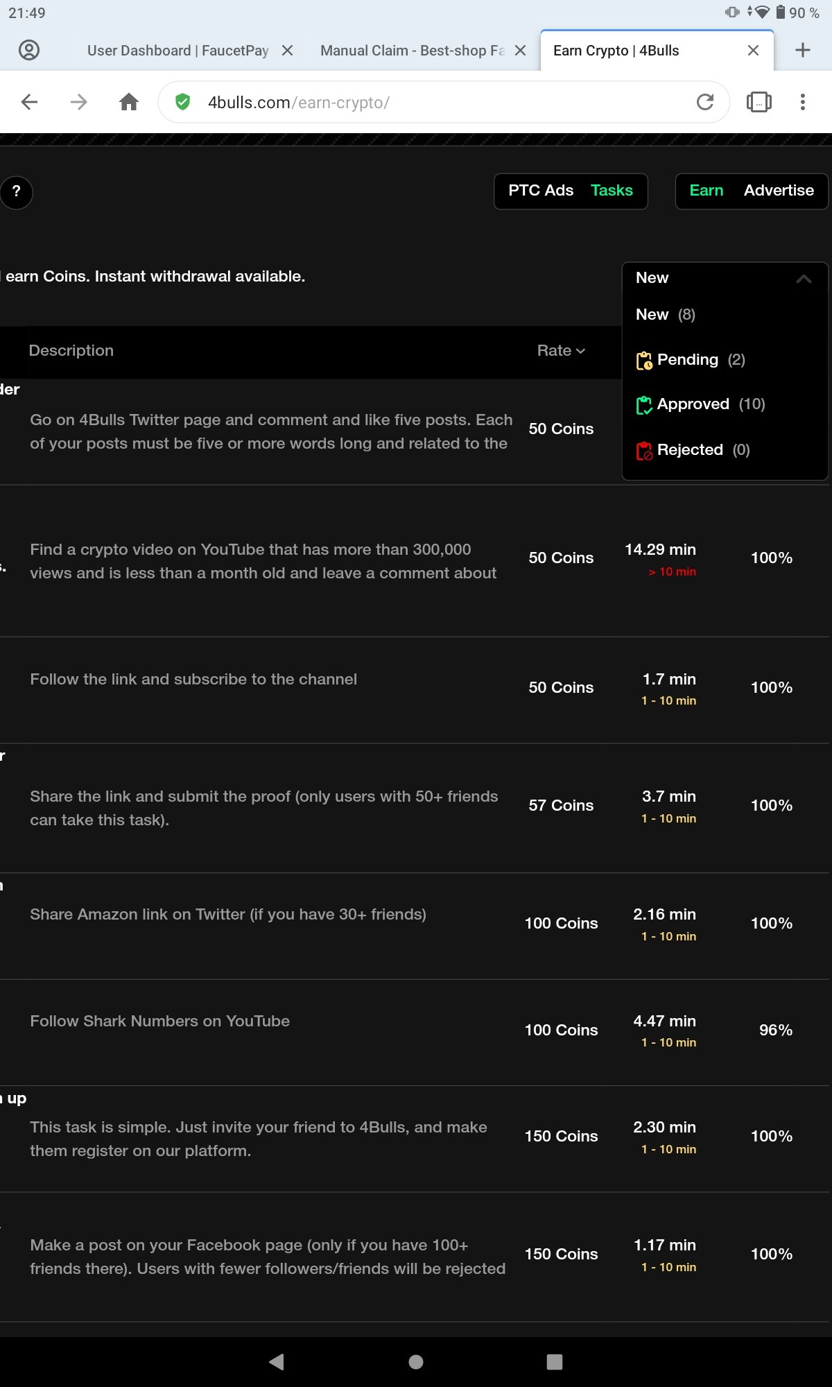
Task: Select Approved (10) filter option
Action: [700, 404]
